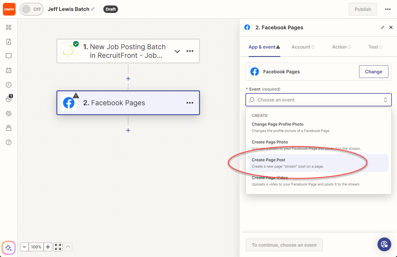The image size is (397, 257).
Task: Click the Facebook Pages app logo in selector row
Action: (x=255, y=72)
